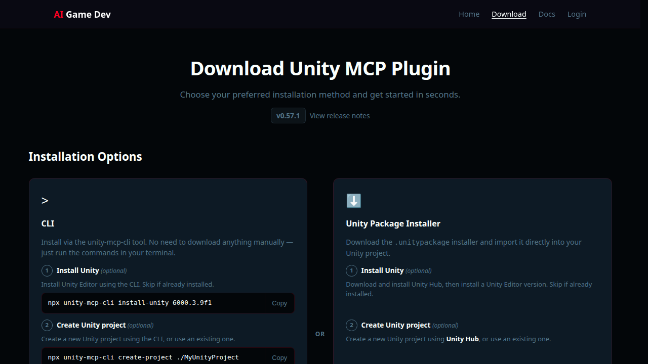Click CLI step 2 Create Unity project title
Image resolution: width=648 pixels, height=364 pixels.
91,325
